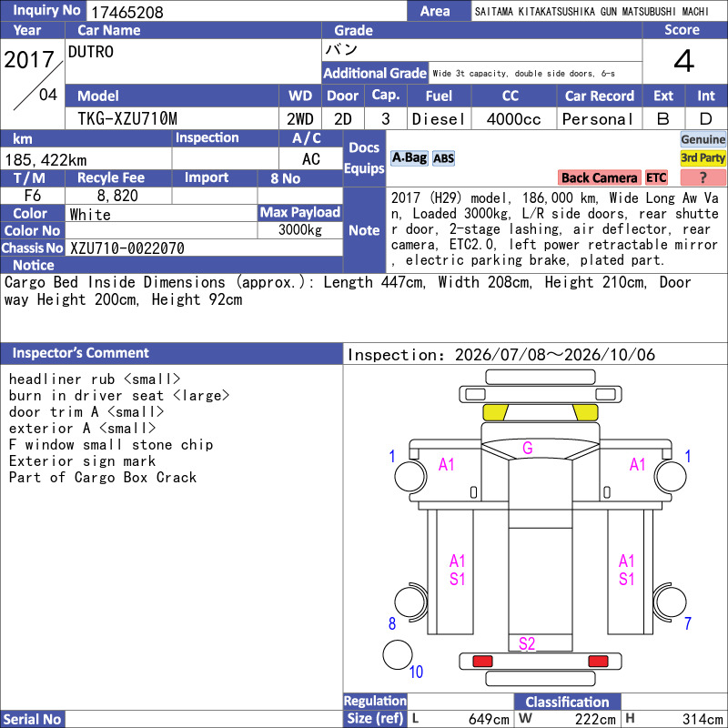Select the yellow 3rd Party badge

703,157
